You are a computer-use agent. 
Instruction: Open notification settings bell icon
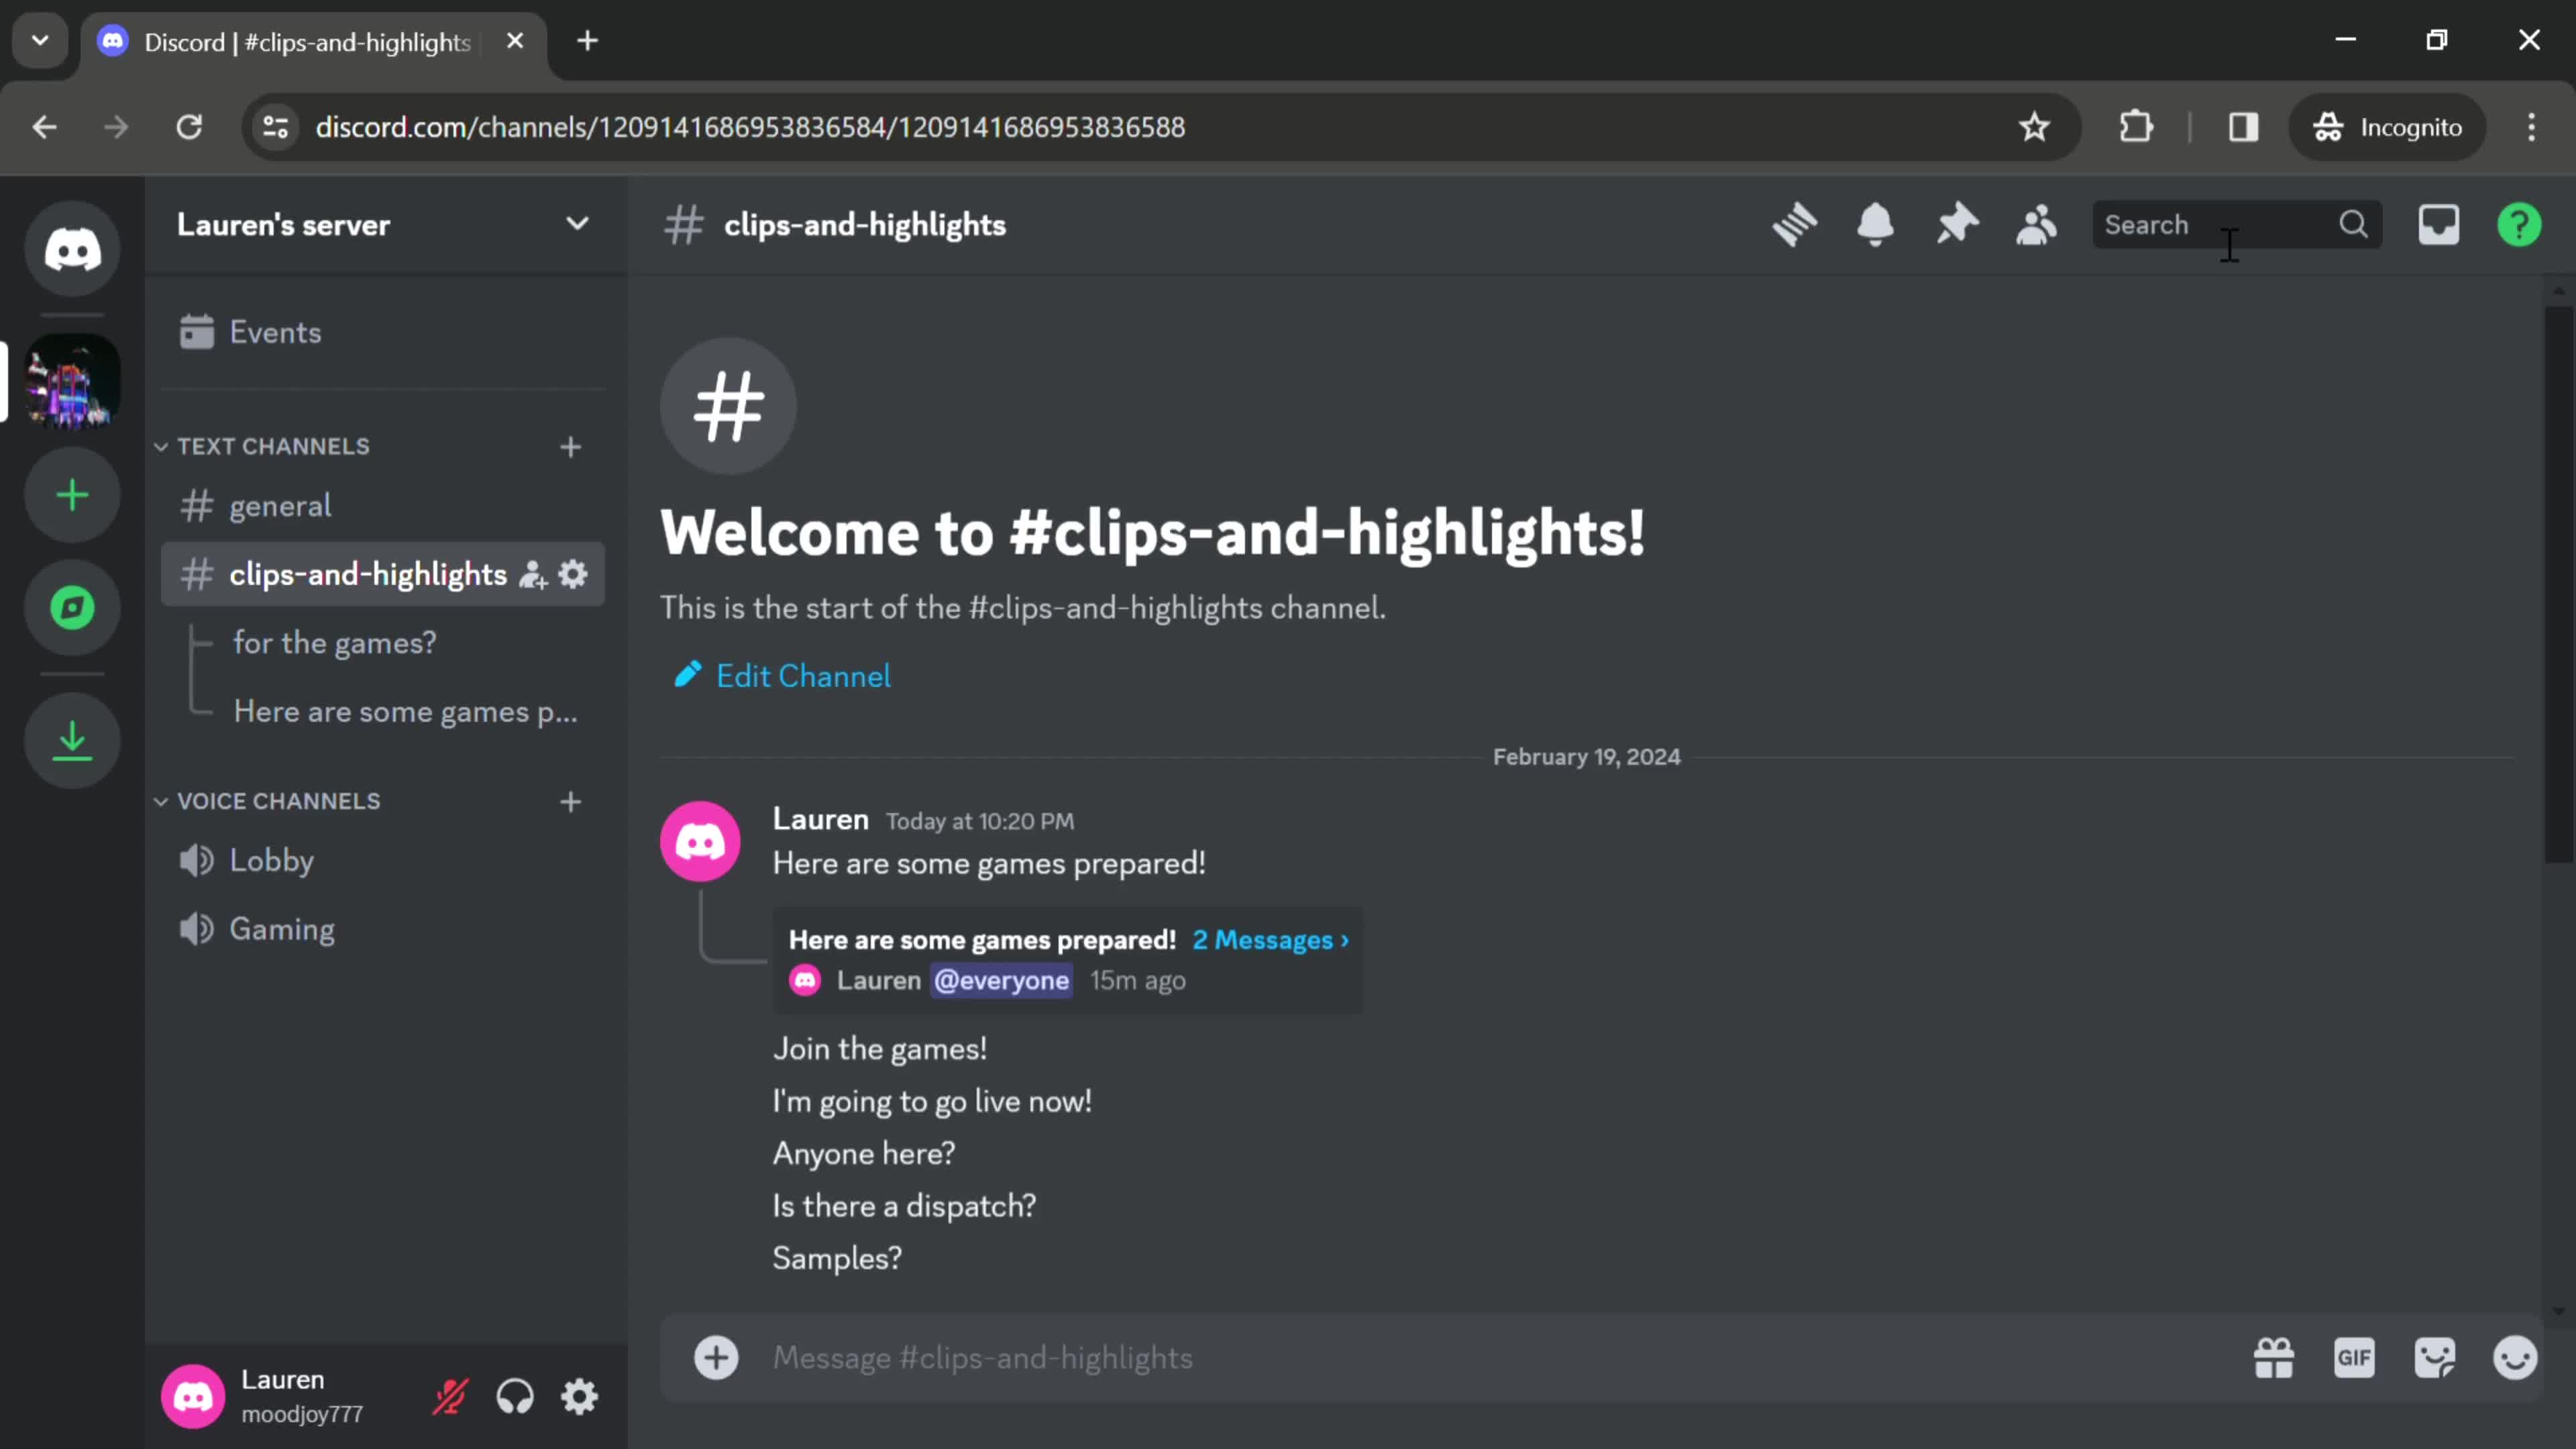(x=1875, y=225)
